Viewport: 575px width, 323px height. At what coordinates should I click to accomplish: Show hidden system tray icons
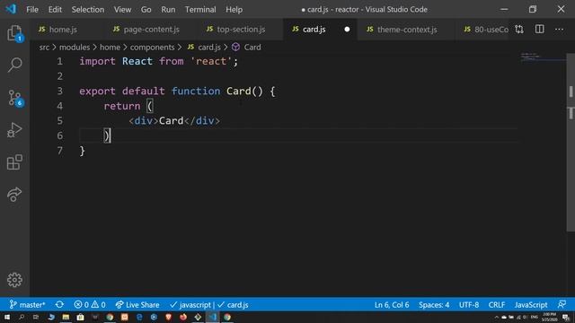[x=497, y=317]
